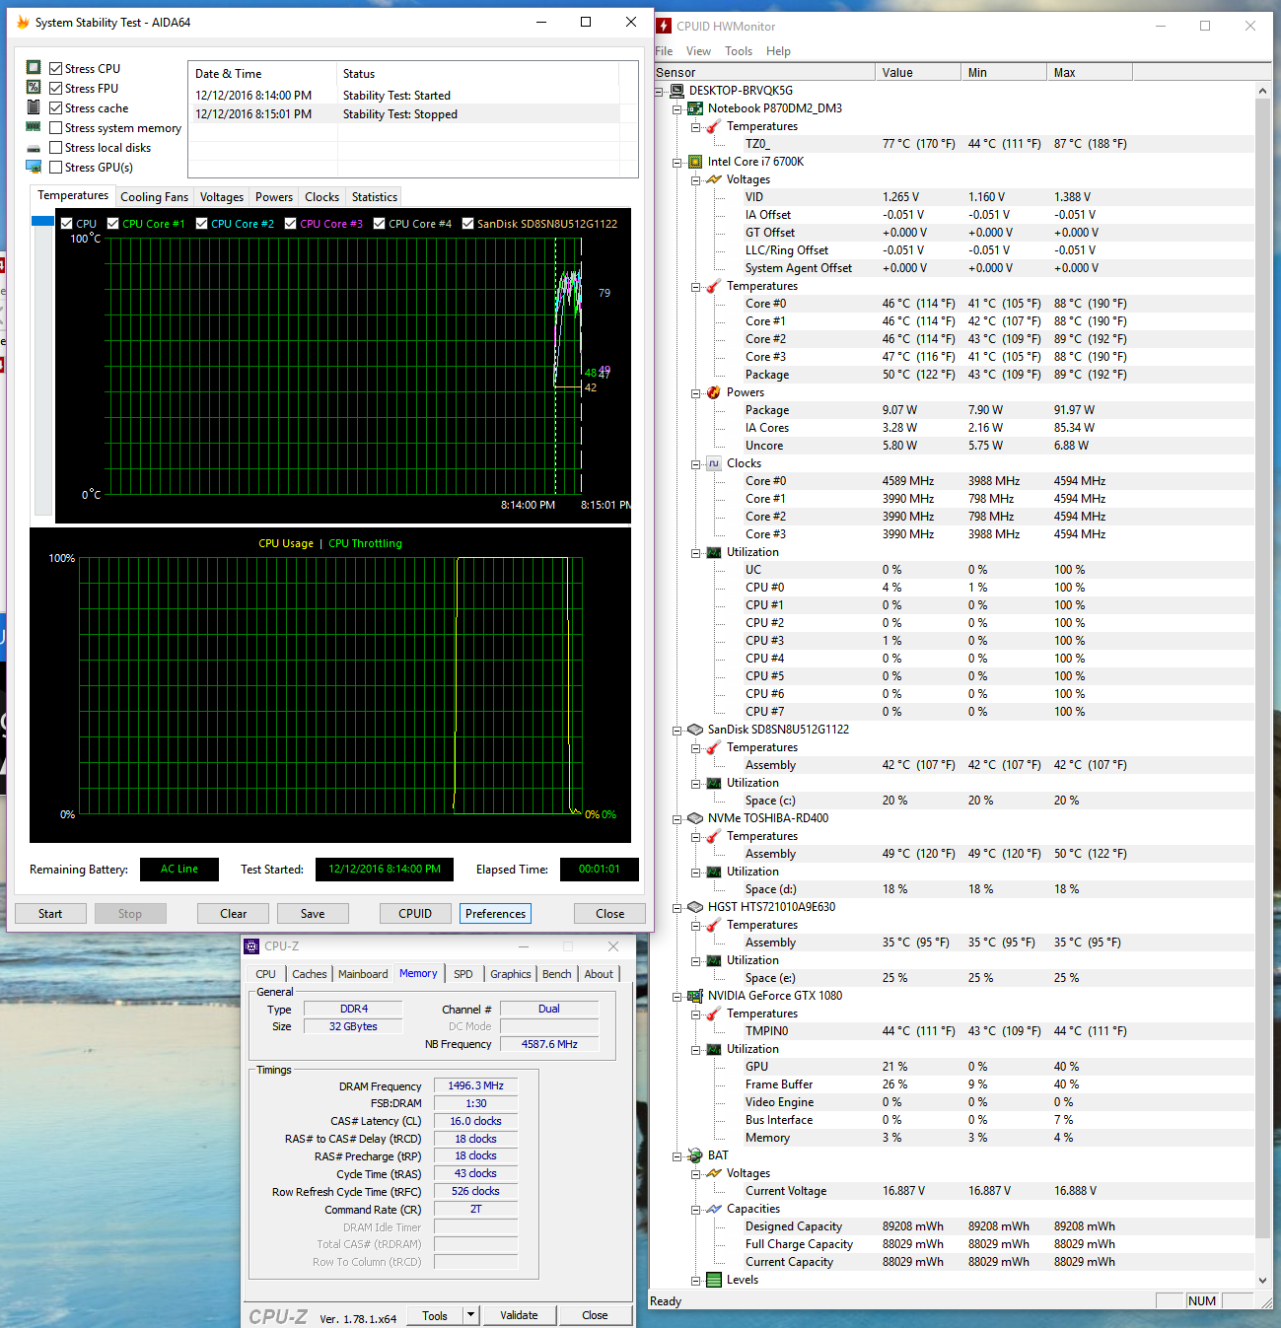Switch to the Cooling Fans tab in AIDA64
Image resolution: width=1281 pixels, height=1328 pixels.
pos(154,197)
